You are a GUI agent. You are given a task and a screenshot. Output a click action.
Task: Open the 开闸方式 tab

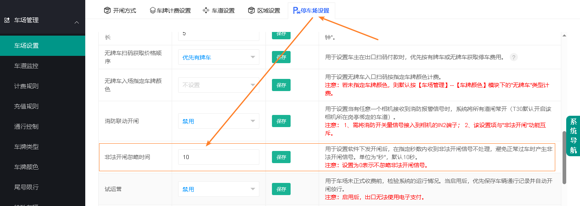(x=120, y=11)
